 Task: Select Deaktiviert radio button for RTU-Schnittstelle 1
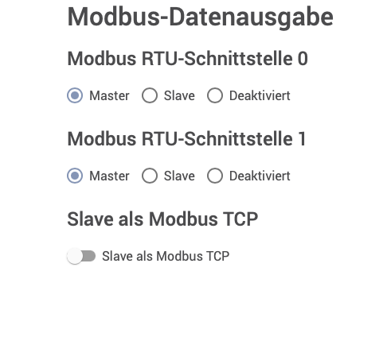[x=215, y=176]
